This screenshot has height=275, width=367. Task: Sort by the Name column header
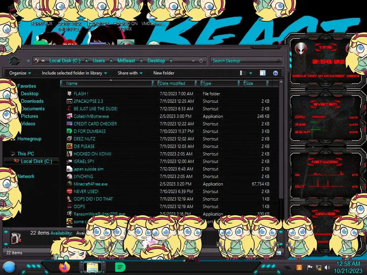(106, 83)
